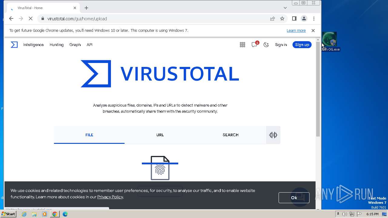Click the Chrome forward arrow
388x218 pixels.
(x=21, y=18)
